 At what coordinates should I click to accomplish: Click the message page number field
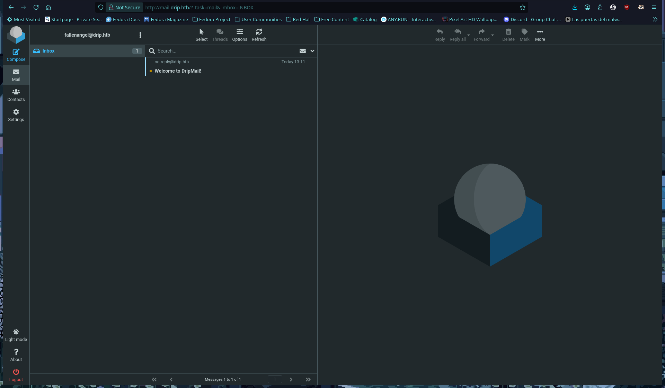pos(275,379)
